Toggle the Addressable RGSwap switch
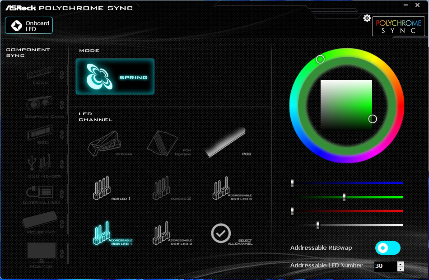The image size is (429, 280). (x=388, y=248)
